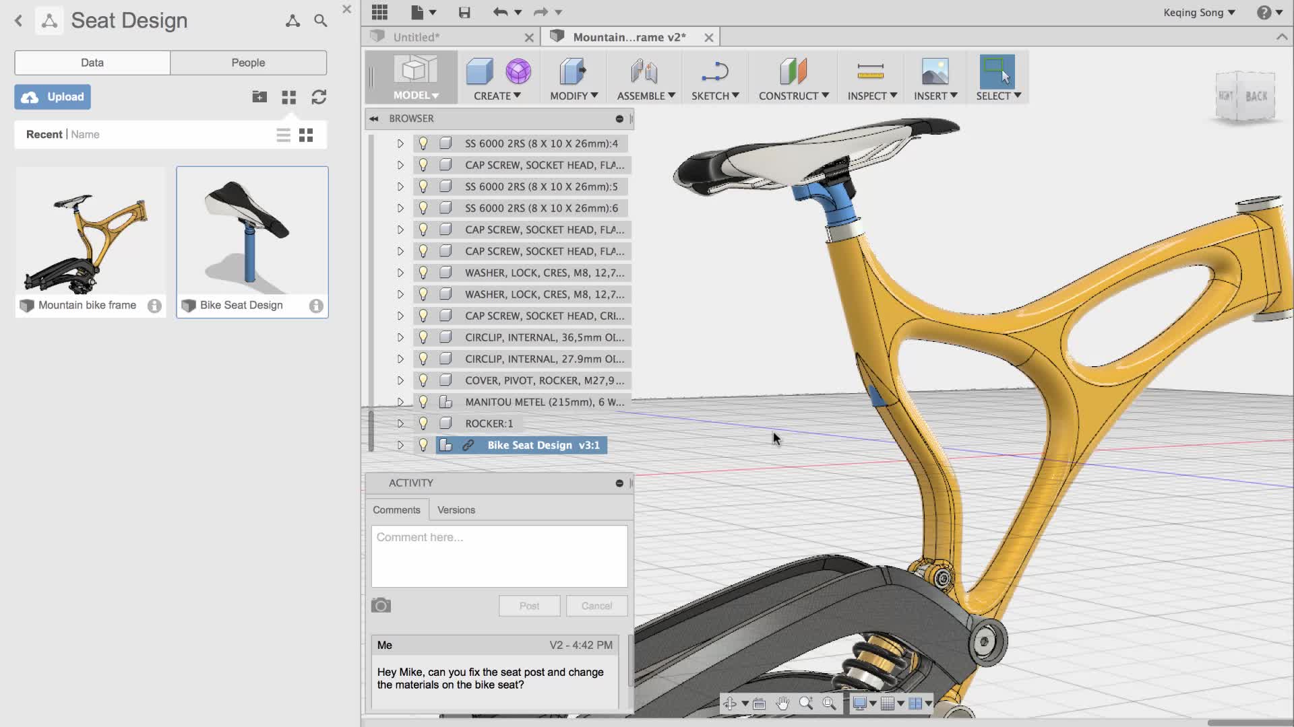This screenshot has height=727, width=1294.
Task: Open the Keqing Song account dropdown
Action: coord(1199,12)
